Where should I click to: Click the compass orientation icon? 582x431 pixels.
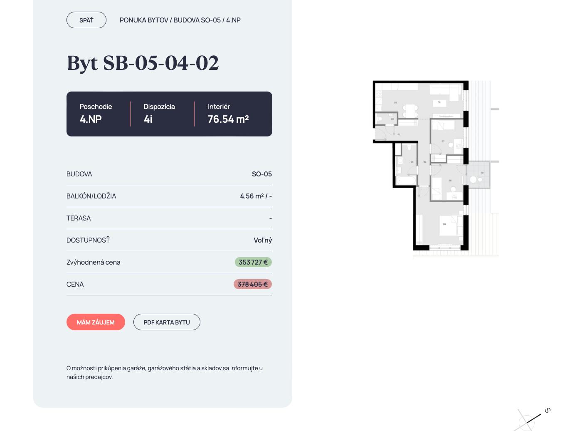click(x=531, y=419)
